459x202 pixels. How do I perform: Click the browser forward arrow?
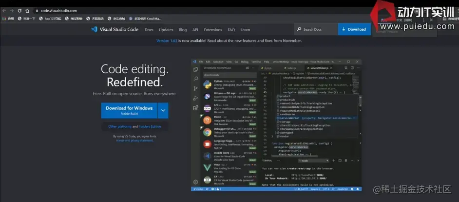pos(12,11)
